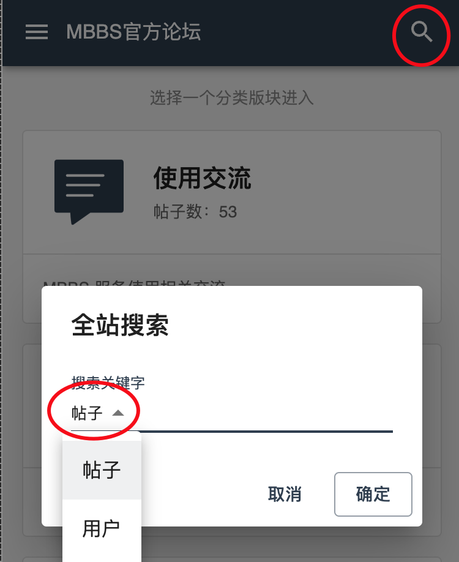Open the hamburger navigation menu
The width and height of the screenshot is (459, 562).
pos(37,32)
